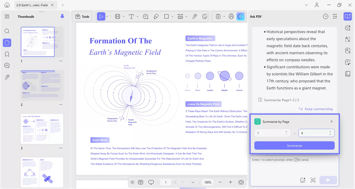Select the rectangle shape tool
Image resolution: width=355 pixels, height=189 pixels.
pos(166,16)
